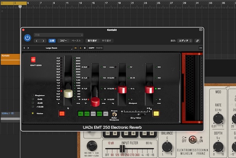The width and height of the screenshot is (236, 158).
Task: Toggle the blue 比較 compare button
Action: click(x=52, y=41)
